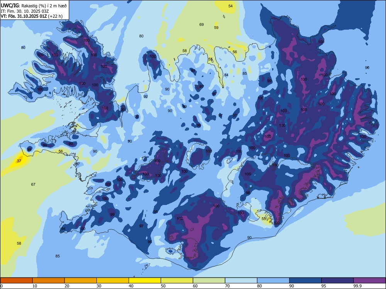
Task: Click the 10–20 orange legend swatch
Action: pyautogui.click(x=49, y=281)
